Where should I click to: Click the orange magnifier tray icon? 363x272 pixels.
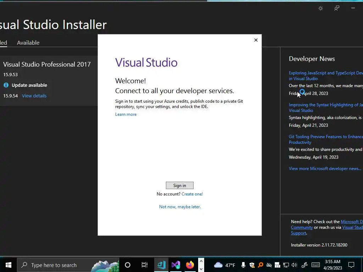click(261, 265)
